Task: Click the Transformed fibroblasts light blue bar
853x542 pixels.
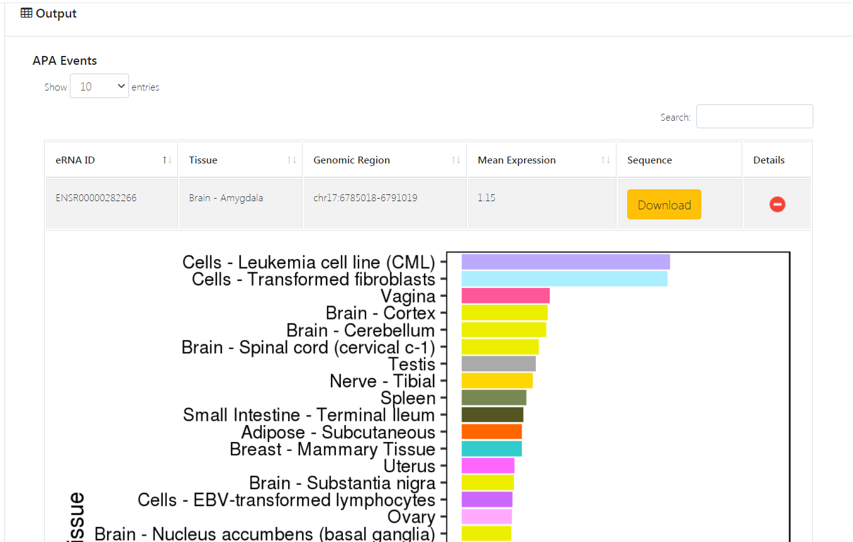Action: pyautogui.click(x=564, y=279)
